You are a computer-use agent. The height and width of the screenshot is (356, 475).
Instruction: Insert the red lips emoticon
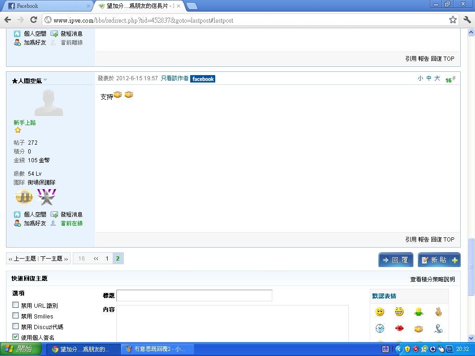click(x=399, y=329)
